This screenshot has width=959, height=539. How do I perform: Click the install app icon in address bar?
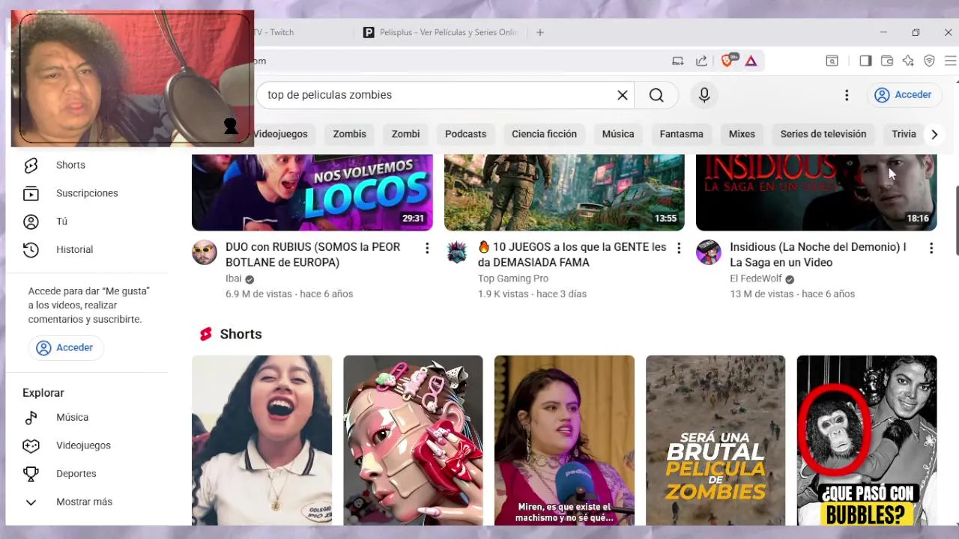coord(678,61)
